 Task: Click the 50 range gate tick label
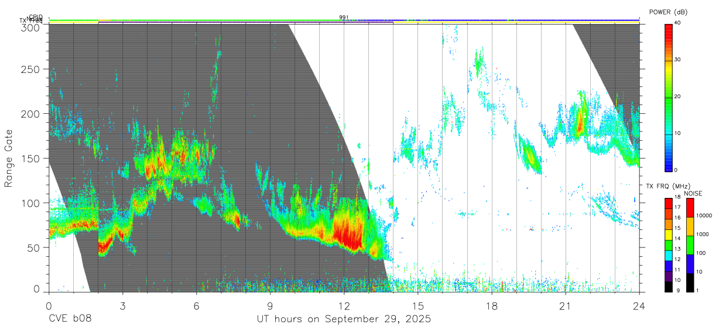tap(33, 247)
